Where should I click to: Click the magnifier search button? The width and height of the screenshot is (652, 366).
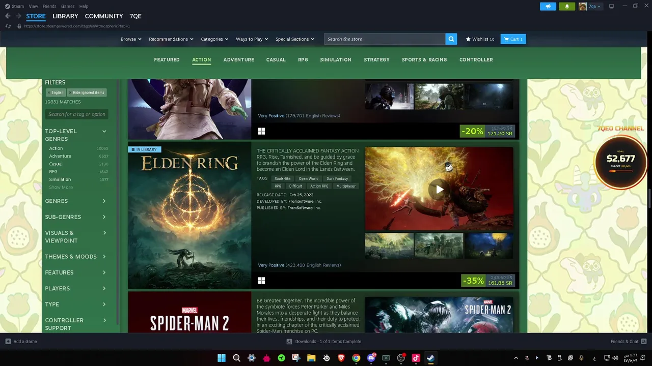pyautogui.click(x=451, y=39)
